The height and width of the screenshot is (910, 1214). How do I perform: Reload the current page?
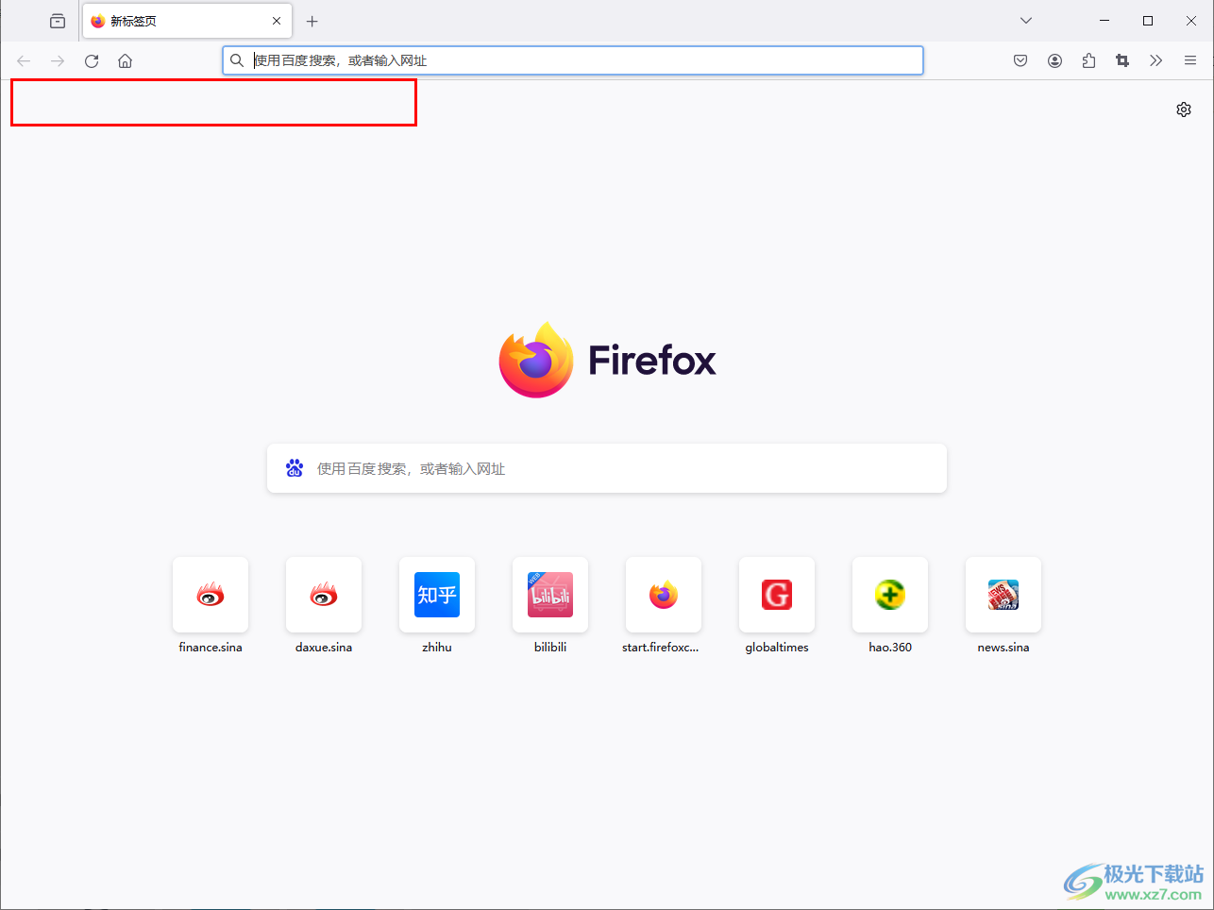click(x=92, y=60)
